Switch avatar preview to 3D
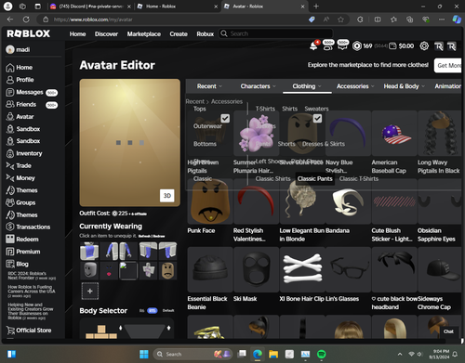 click(x=167, y=196)
